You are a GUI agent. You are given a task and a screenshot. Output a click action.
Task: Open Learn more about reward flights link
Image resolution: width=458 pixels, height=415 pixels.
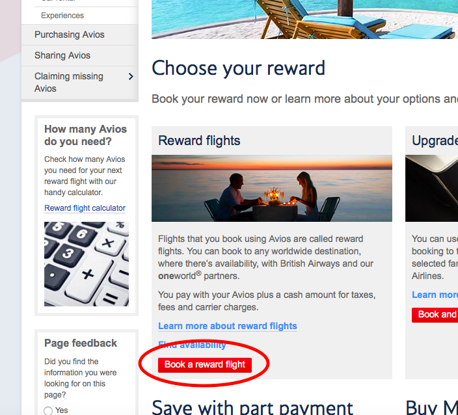click(x=228, y=326)
